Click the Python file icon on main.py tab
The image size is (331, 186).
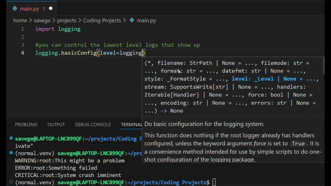coord(15,9)
